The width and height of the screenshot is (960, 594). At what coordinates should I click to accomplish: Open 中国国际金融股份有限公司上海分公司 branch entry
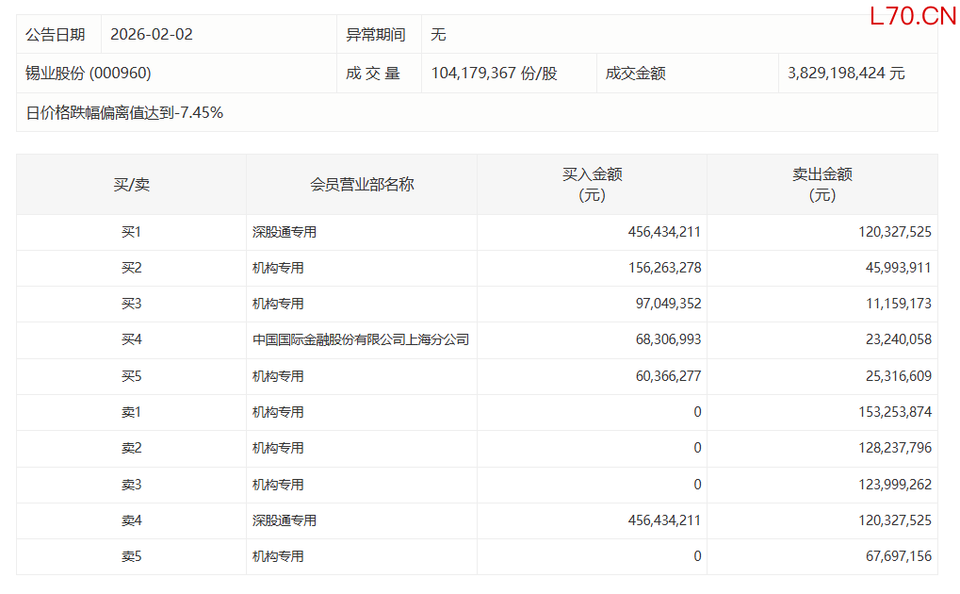pos(361,340)
